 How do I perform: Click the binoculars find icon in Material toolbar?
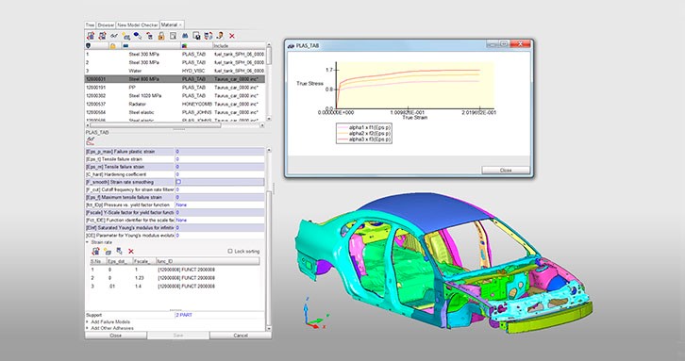(185, 36)
